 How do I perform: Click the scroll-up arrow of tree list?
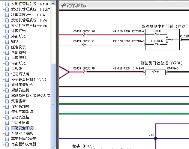(x=53, y=4)
